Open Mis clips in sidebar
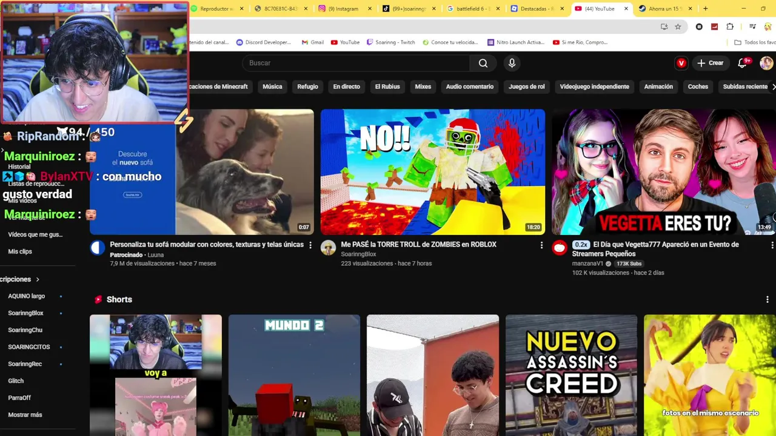This screenshot has width=776, height=436. point(20,251)
